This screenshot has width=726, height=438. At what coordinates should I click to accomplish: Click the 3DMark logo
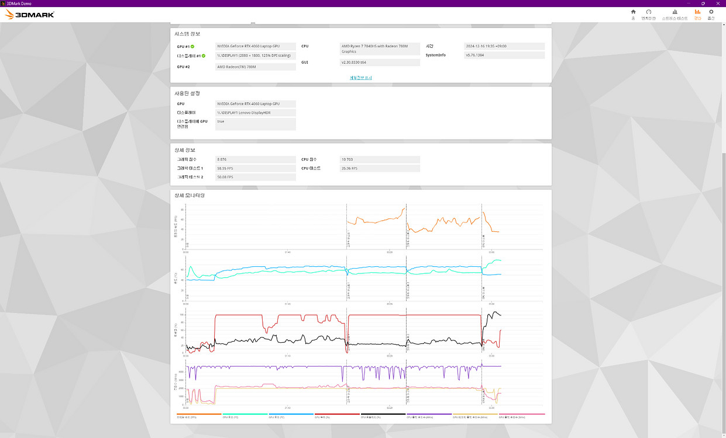point(29,14)
